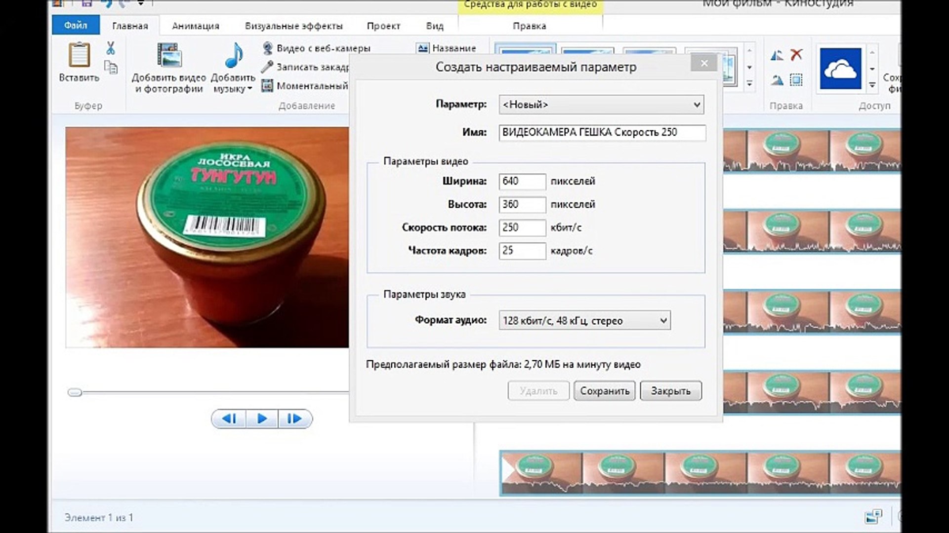The image size is (949, 533).
Task: Click the Закрыть button
Action: (x=671, y=391)
